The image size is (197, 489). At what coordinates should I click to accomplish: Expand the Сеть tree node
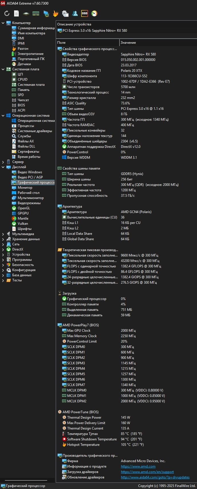[3, 244]
